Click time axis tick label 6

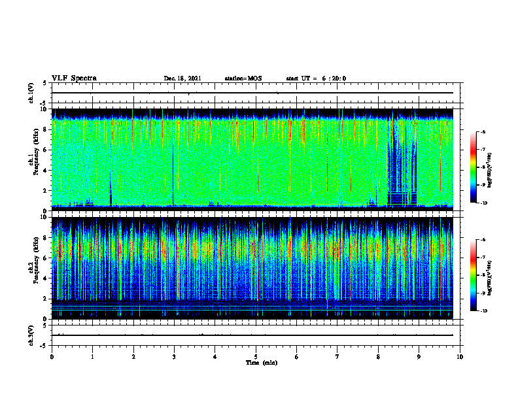[297, 357]
